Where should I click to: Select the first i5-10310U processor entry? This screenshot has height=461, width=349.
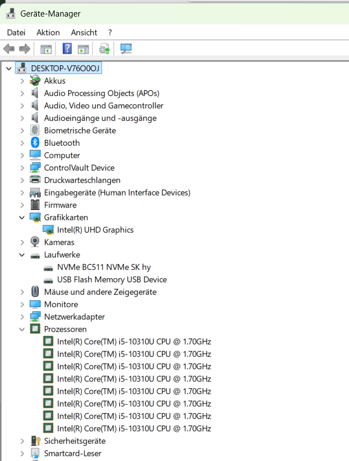pyautogui.click(x=134, y=341)
